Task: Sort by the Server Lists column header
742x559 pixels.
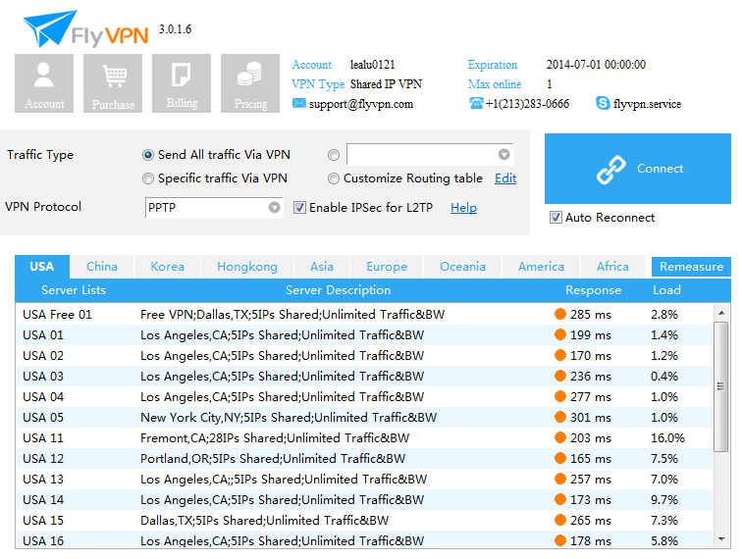Action: pyautogui.click(x=74, y=290)
